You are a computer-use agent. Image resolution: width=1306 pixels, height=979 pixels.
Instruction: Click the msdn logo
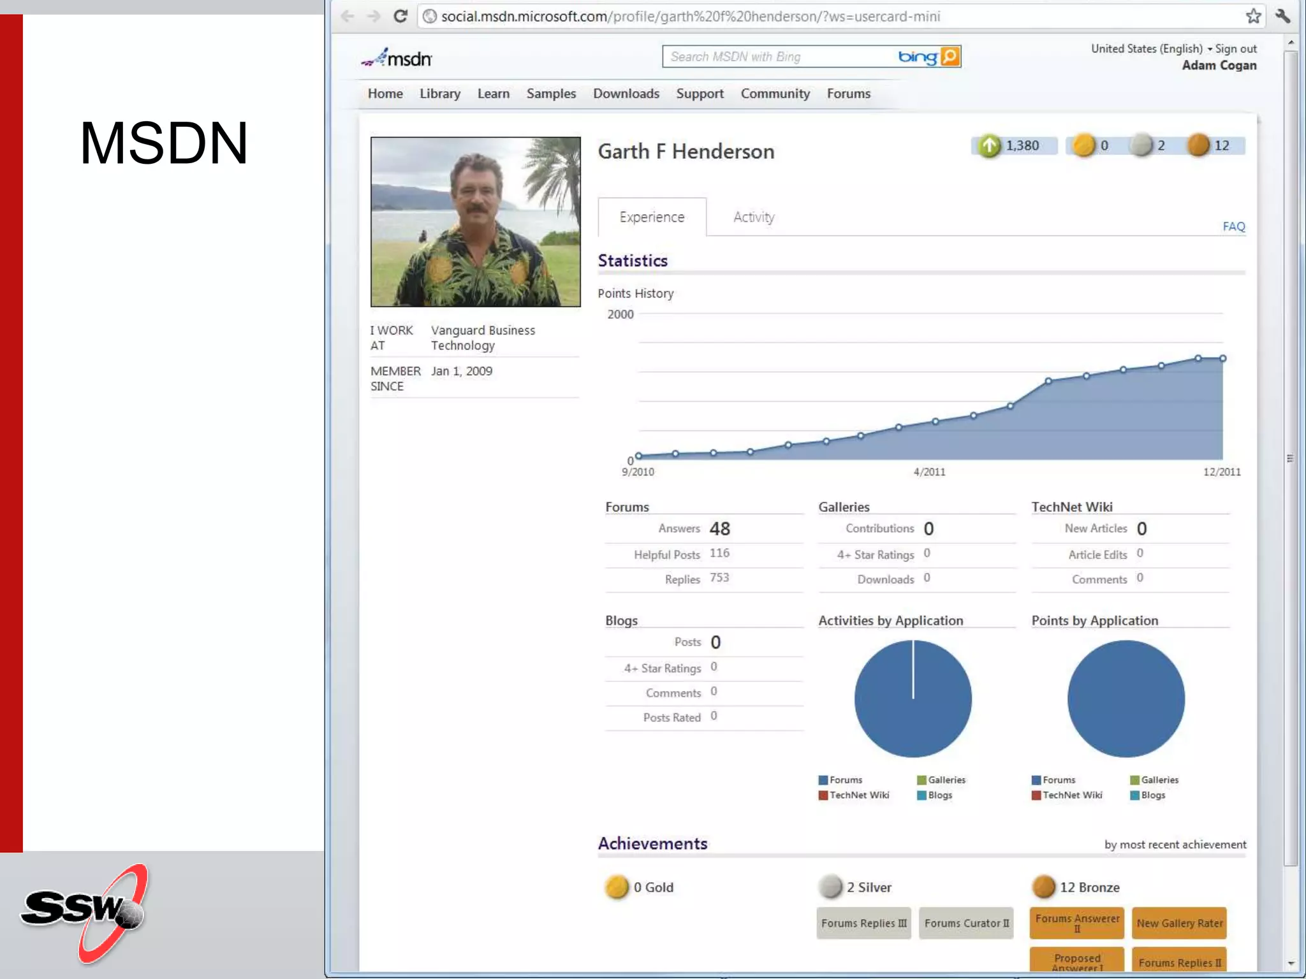[x=397, y=58]
